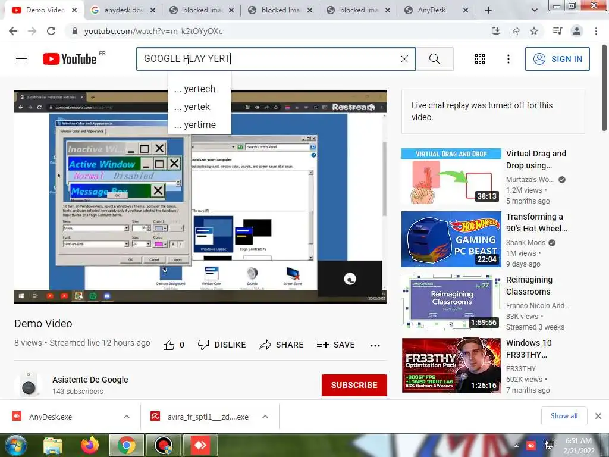Click the Chrome forward arrow
This screenshot has height=457, width=609.
pos(32,31)
